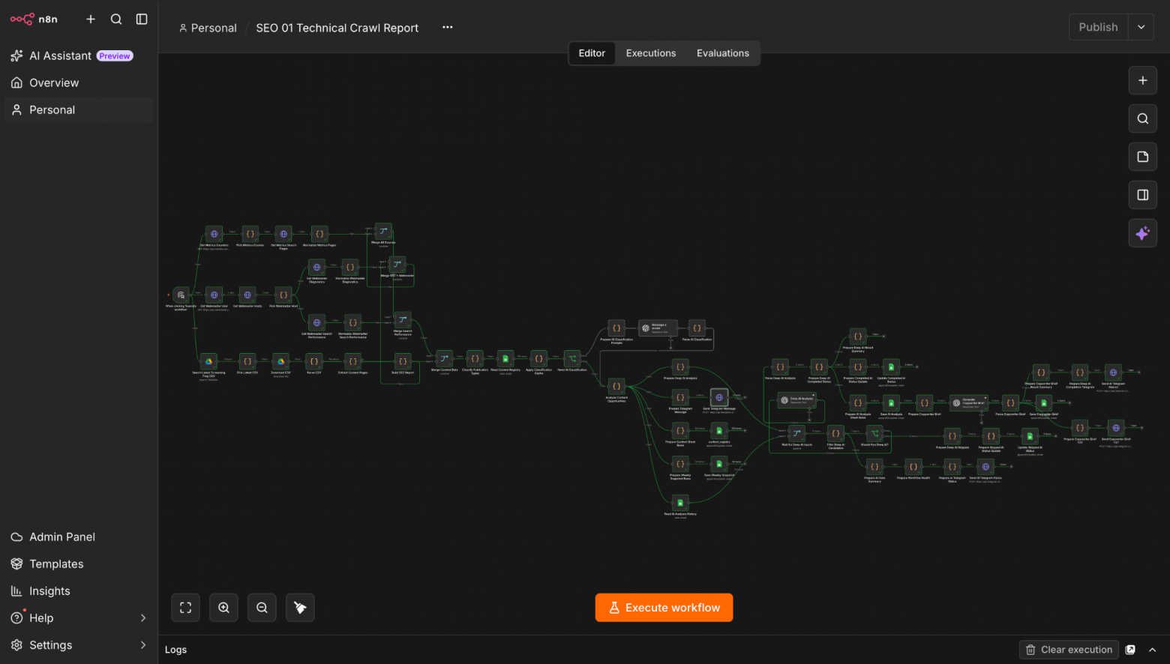The image size is (1170, 664).
Task: Open the AI sparkle button on the canvas
Action: point(1142,233)
